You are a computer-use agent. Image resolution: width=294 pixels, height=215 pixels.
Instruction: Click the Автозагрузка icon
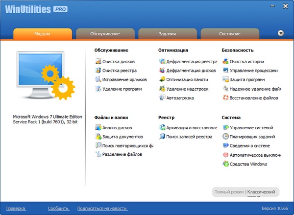[162, 98]
